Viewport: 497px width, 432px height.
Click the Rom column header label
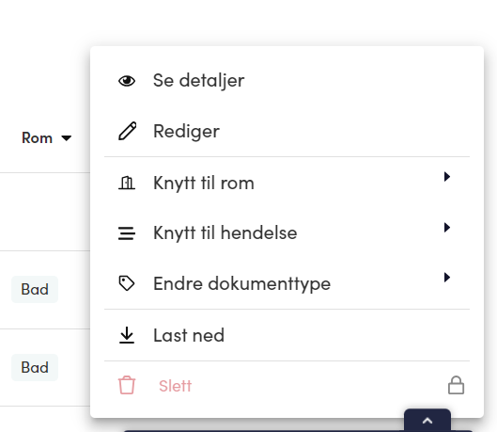[x=37, y=138]
